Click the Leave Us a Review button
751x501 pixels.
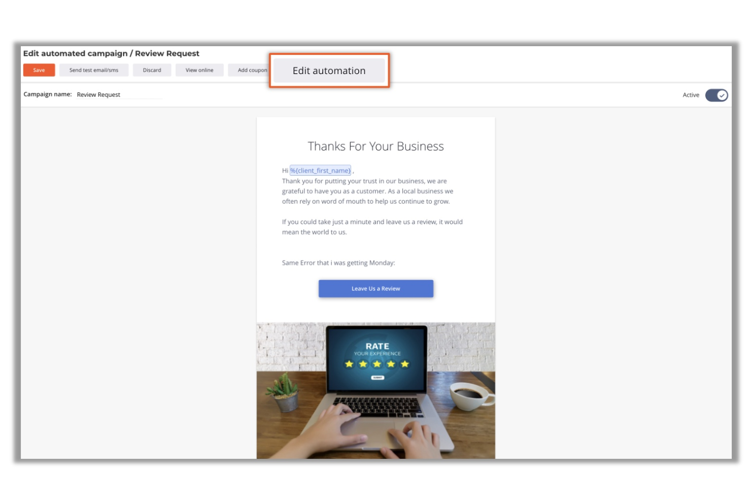pyautogui.click(x=375, y=288)
